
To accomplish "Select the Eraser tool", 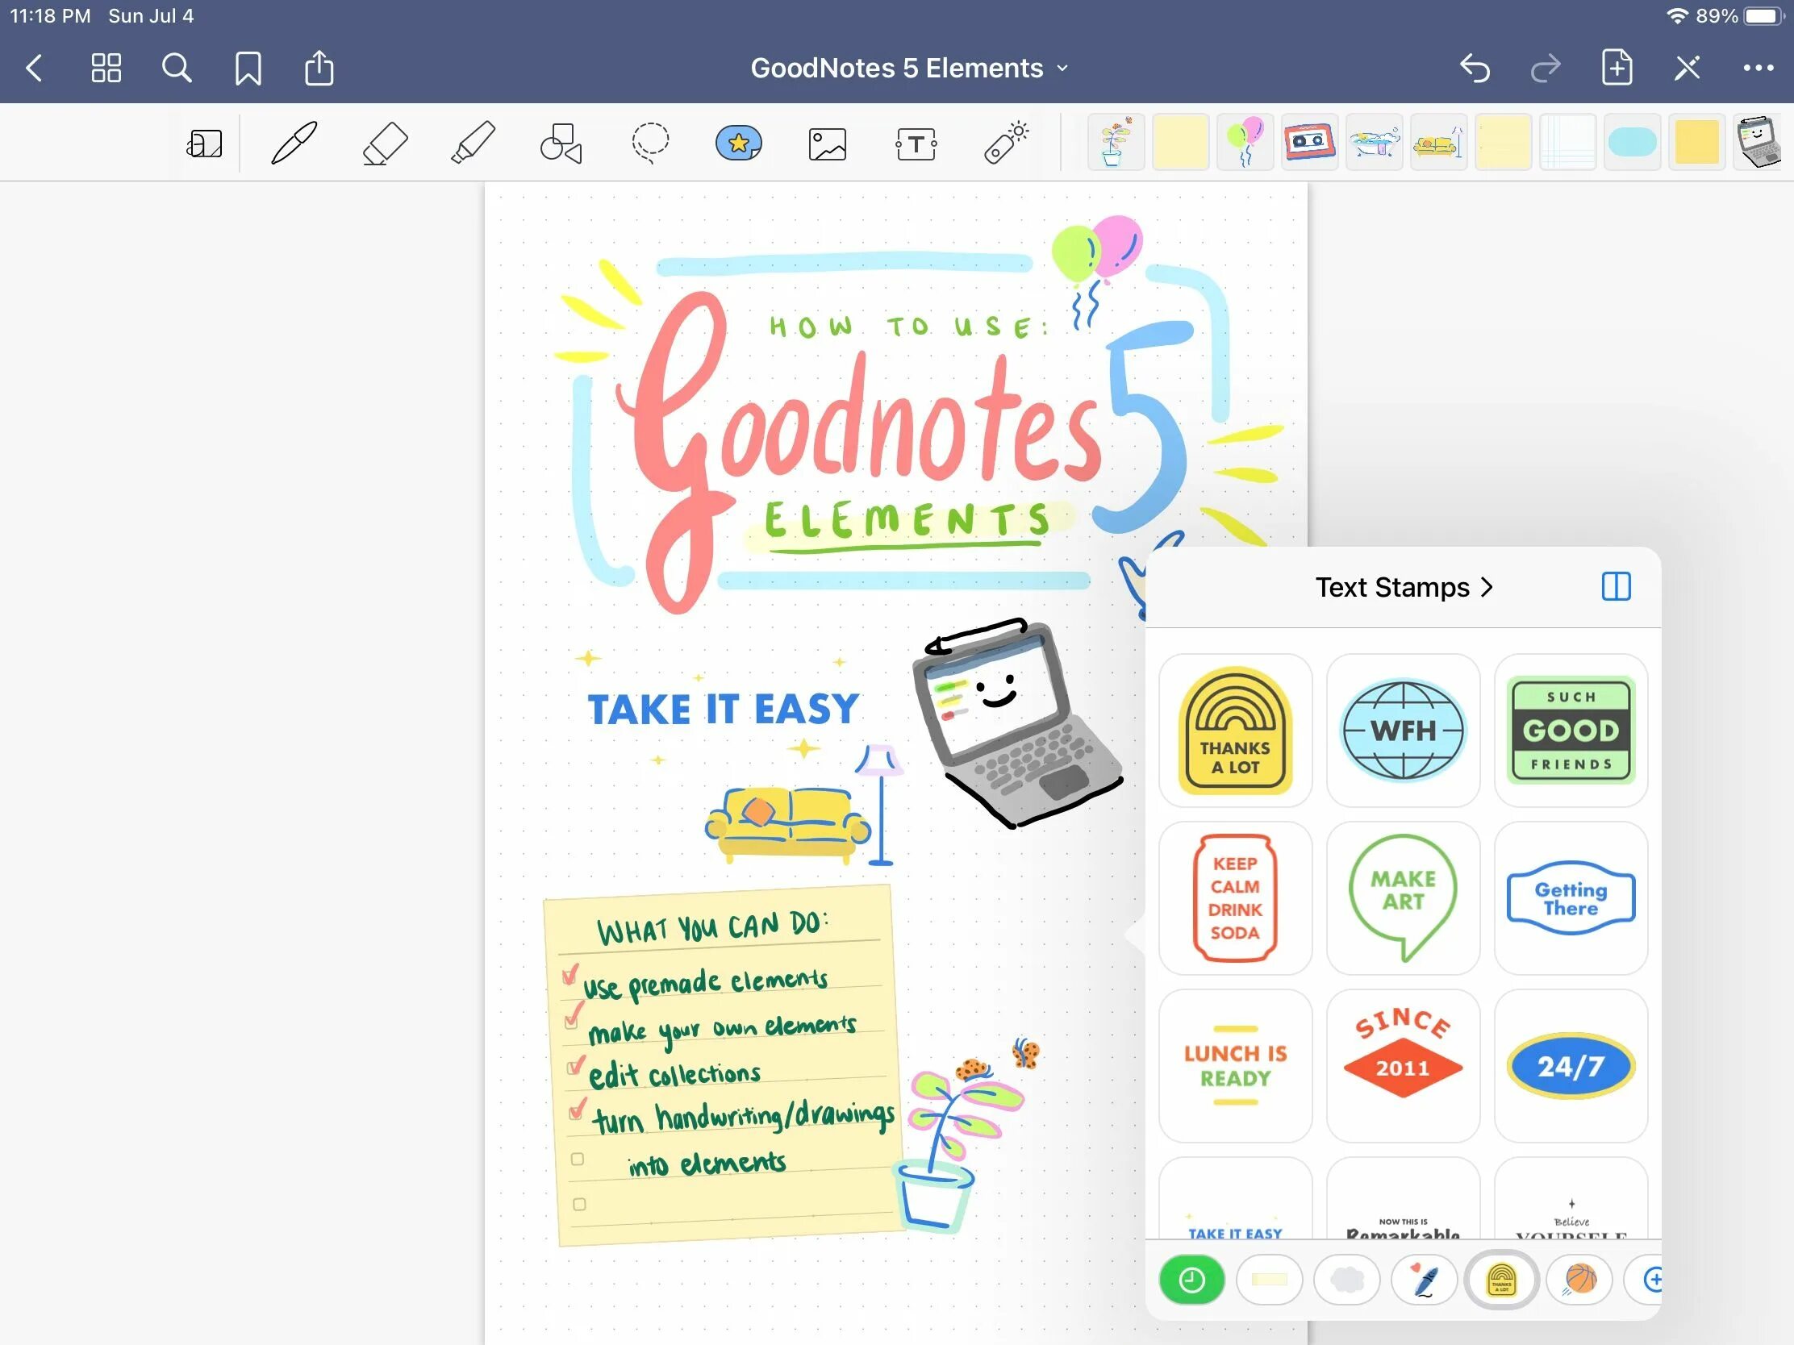I will click(x=382, y=141).
